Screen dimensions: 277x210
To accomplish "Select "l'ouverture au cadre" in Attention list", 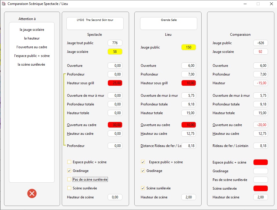I will pyautogui.click(x=32, y=47).
